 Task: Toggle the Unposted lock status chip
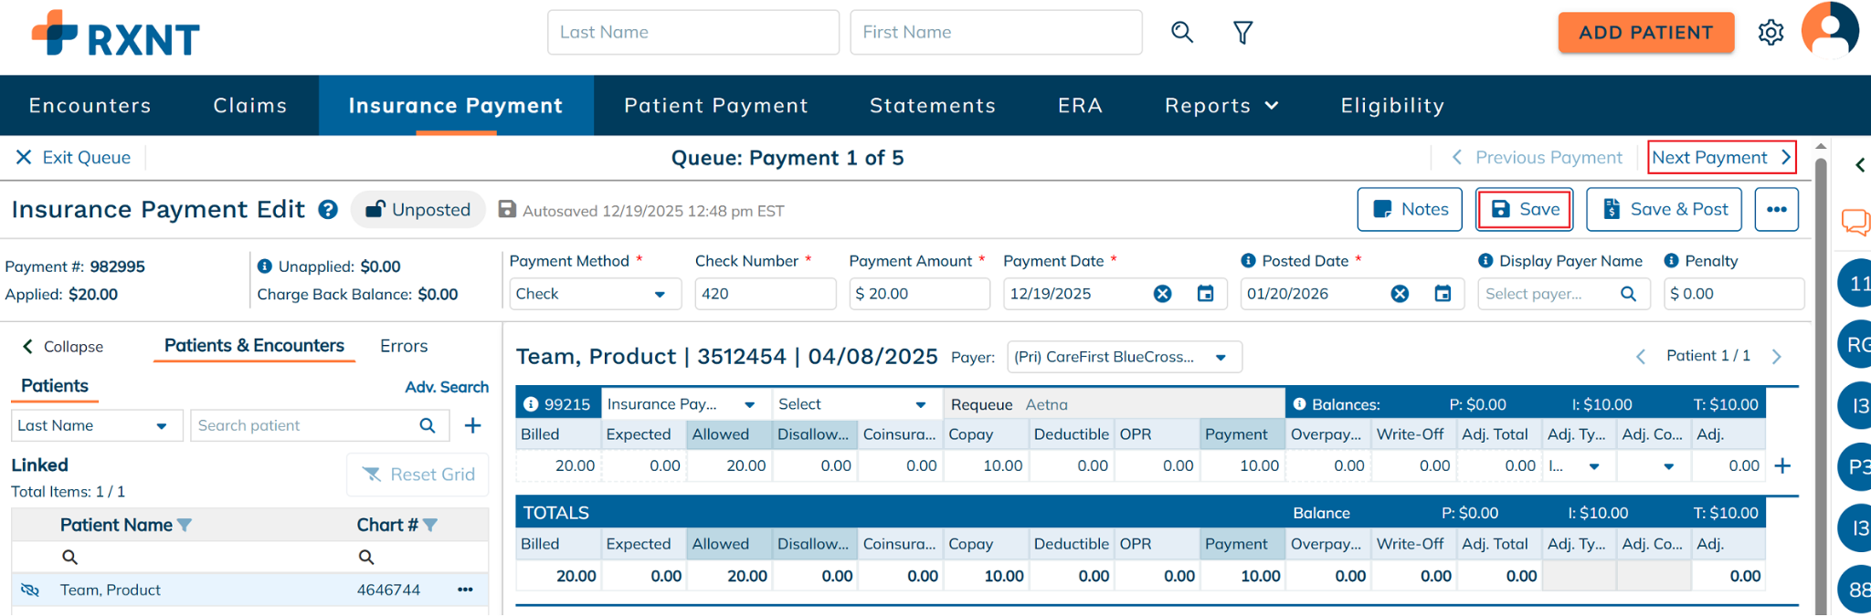click(418, 210)
